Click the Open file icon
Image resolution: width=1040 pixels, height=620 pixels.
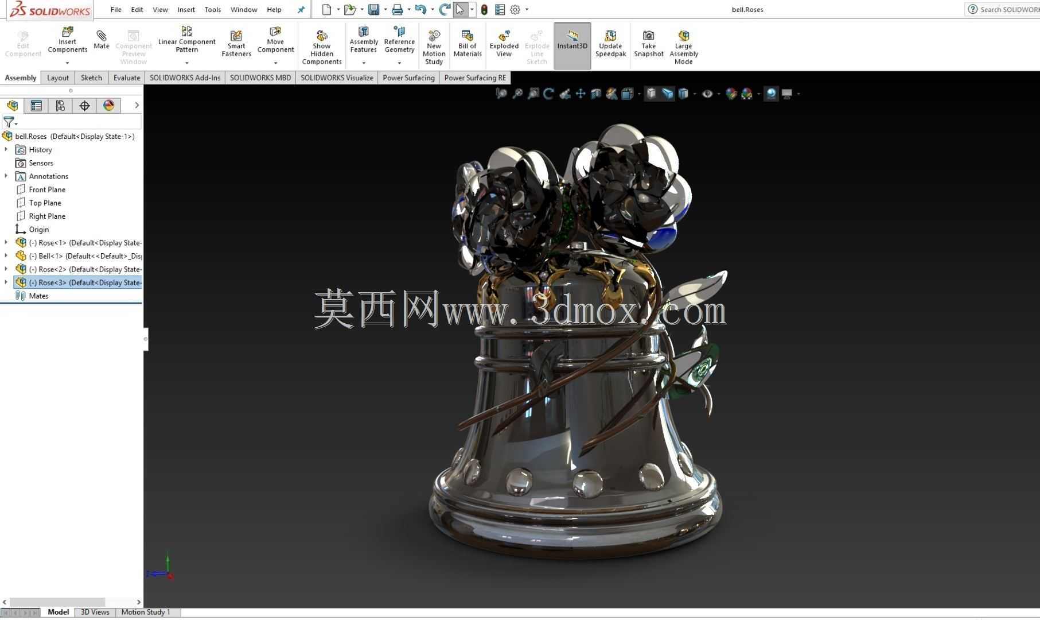click(x=350, y=10)
